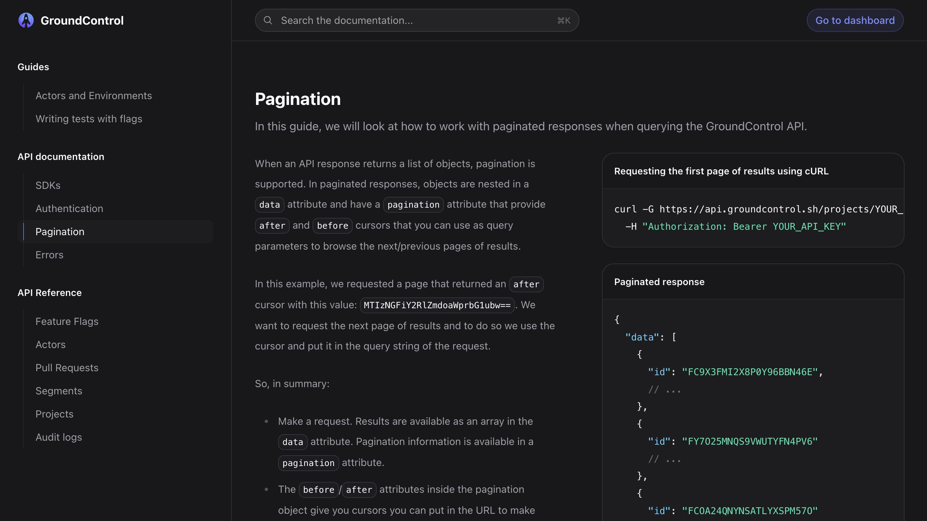Go to the Authentication page

pos(69,208)
